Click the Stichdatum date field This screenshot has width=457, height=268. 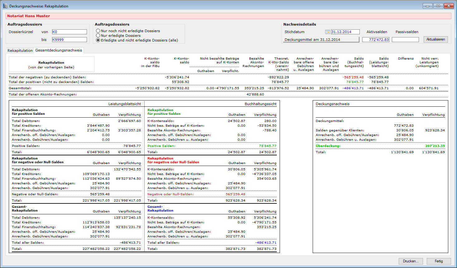click(x=345, y=32)
